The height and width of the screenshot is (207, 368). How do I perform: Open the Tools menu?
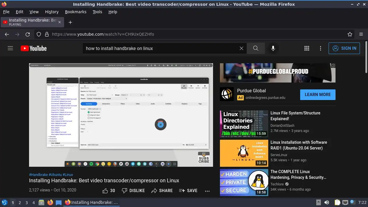[x=97, y=12]
